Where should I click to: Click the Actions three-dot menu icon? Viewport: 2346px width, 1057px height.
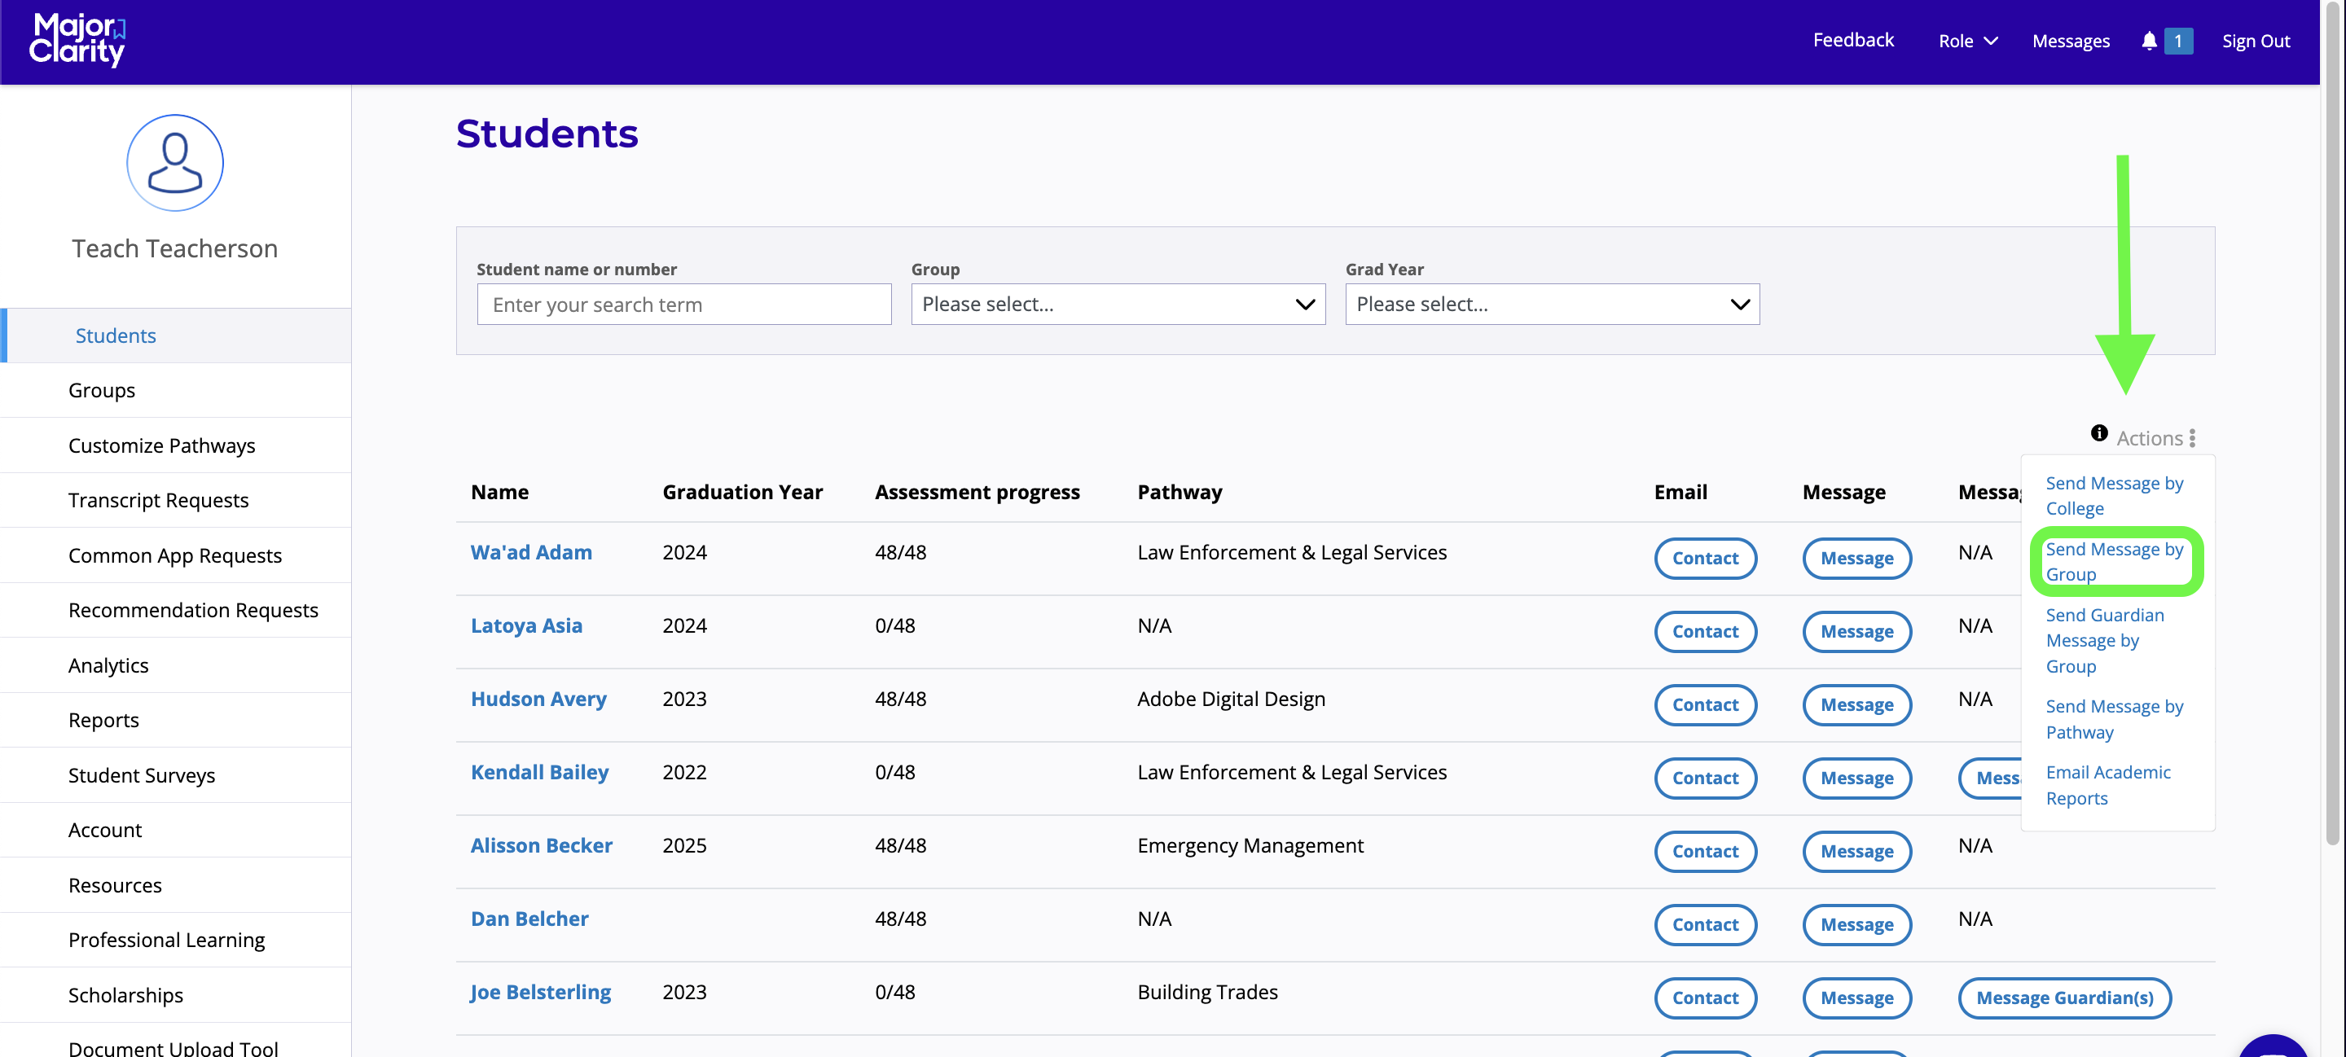tap(2192, 438)
